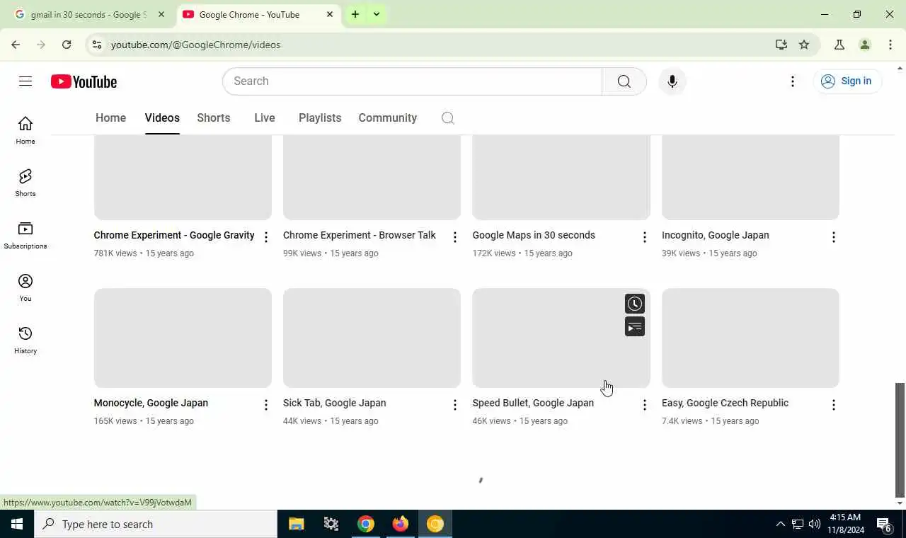Open Chrome Labs flask icon
Screen dimensions: 906x538
click(839, 45)
